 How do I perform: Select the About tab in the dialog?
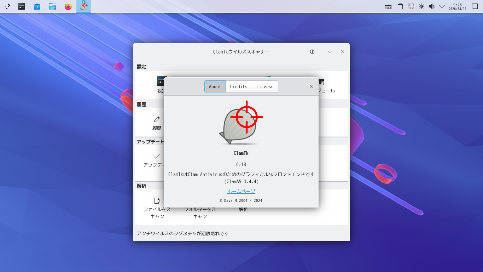[x=215, y=86]
